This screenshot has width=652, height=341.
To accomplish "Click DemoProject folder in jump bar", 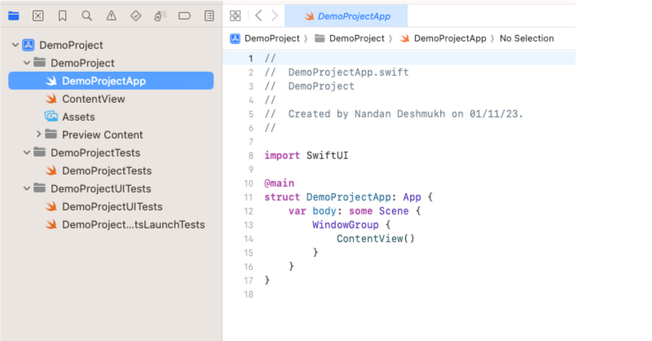I will (350, 38).
